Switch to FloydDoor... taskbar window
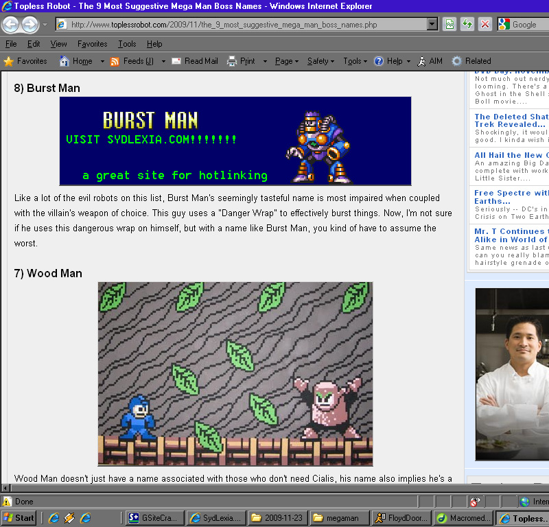The height and width of the screenshot is (527, 549). 401,518
